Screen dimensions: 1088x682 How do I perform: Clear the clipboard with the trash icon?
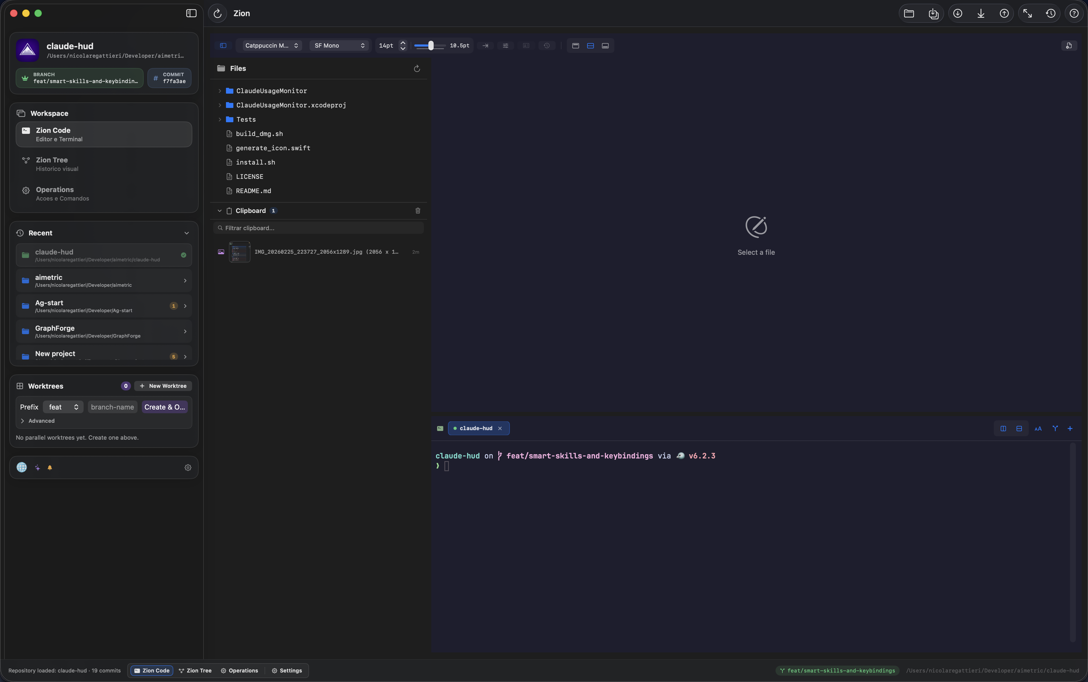pos(417,210)
